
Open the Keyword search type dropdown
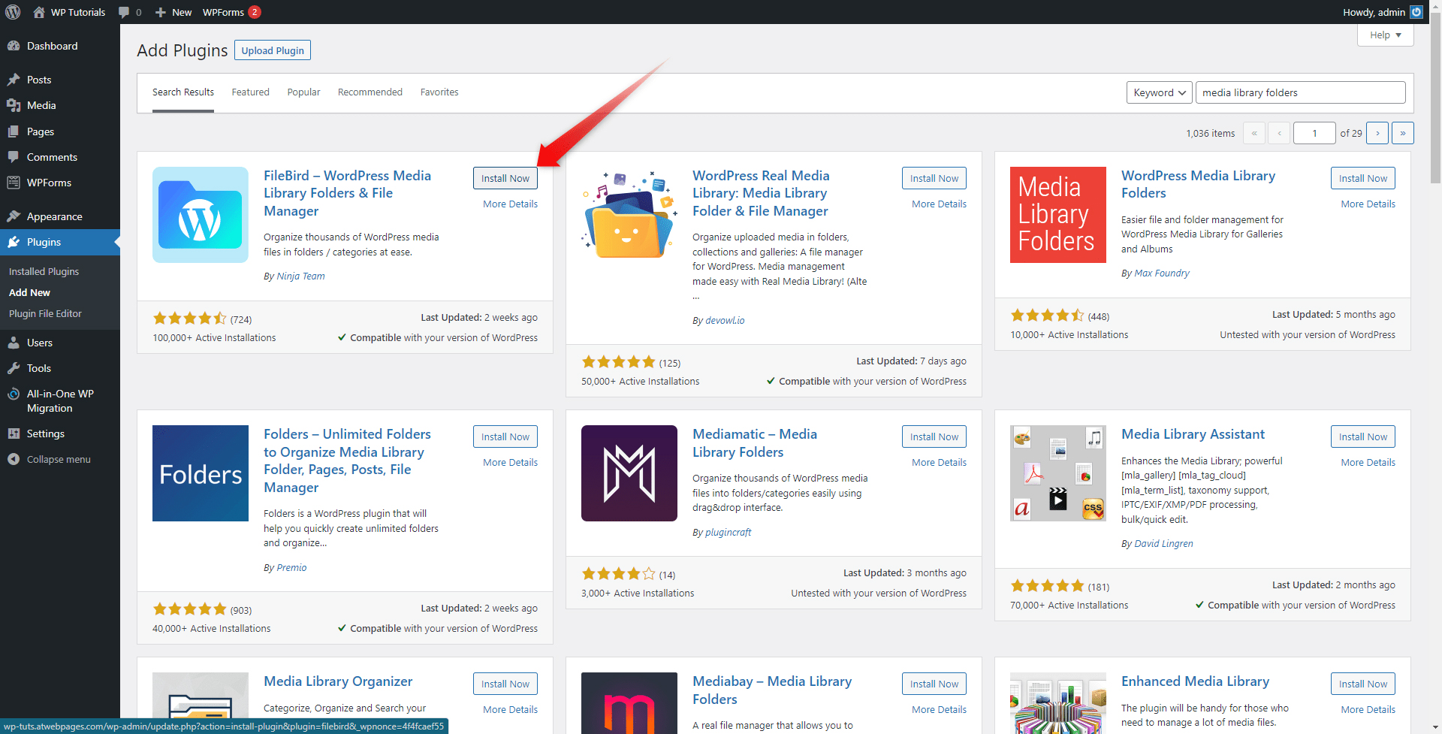click(x=1160, y=92)
